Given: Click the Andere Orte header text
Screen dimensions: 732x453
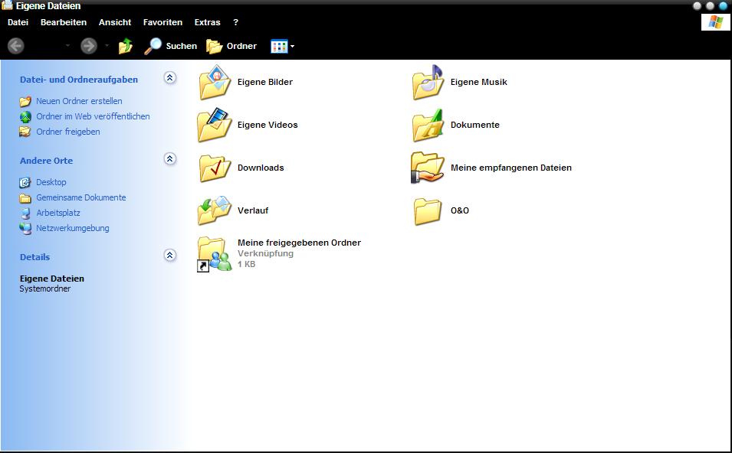Looking at the screenshot, I should [46, 161].
